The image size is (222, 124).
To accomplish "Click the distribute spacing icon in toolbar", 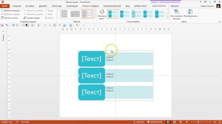I will point(55,25).
